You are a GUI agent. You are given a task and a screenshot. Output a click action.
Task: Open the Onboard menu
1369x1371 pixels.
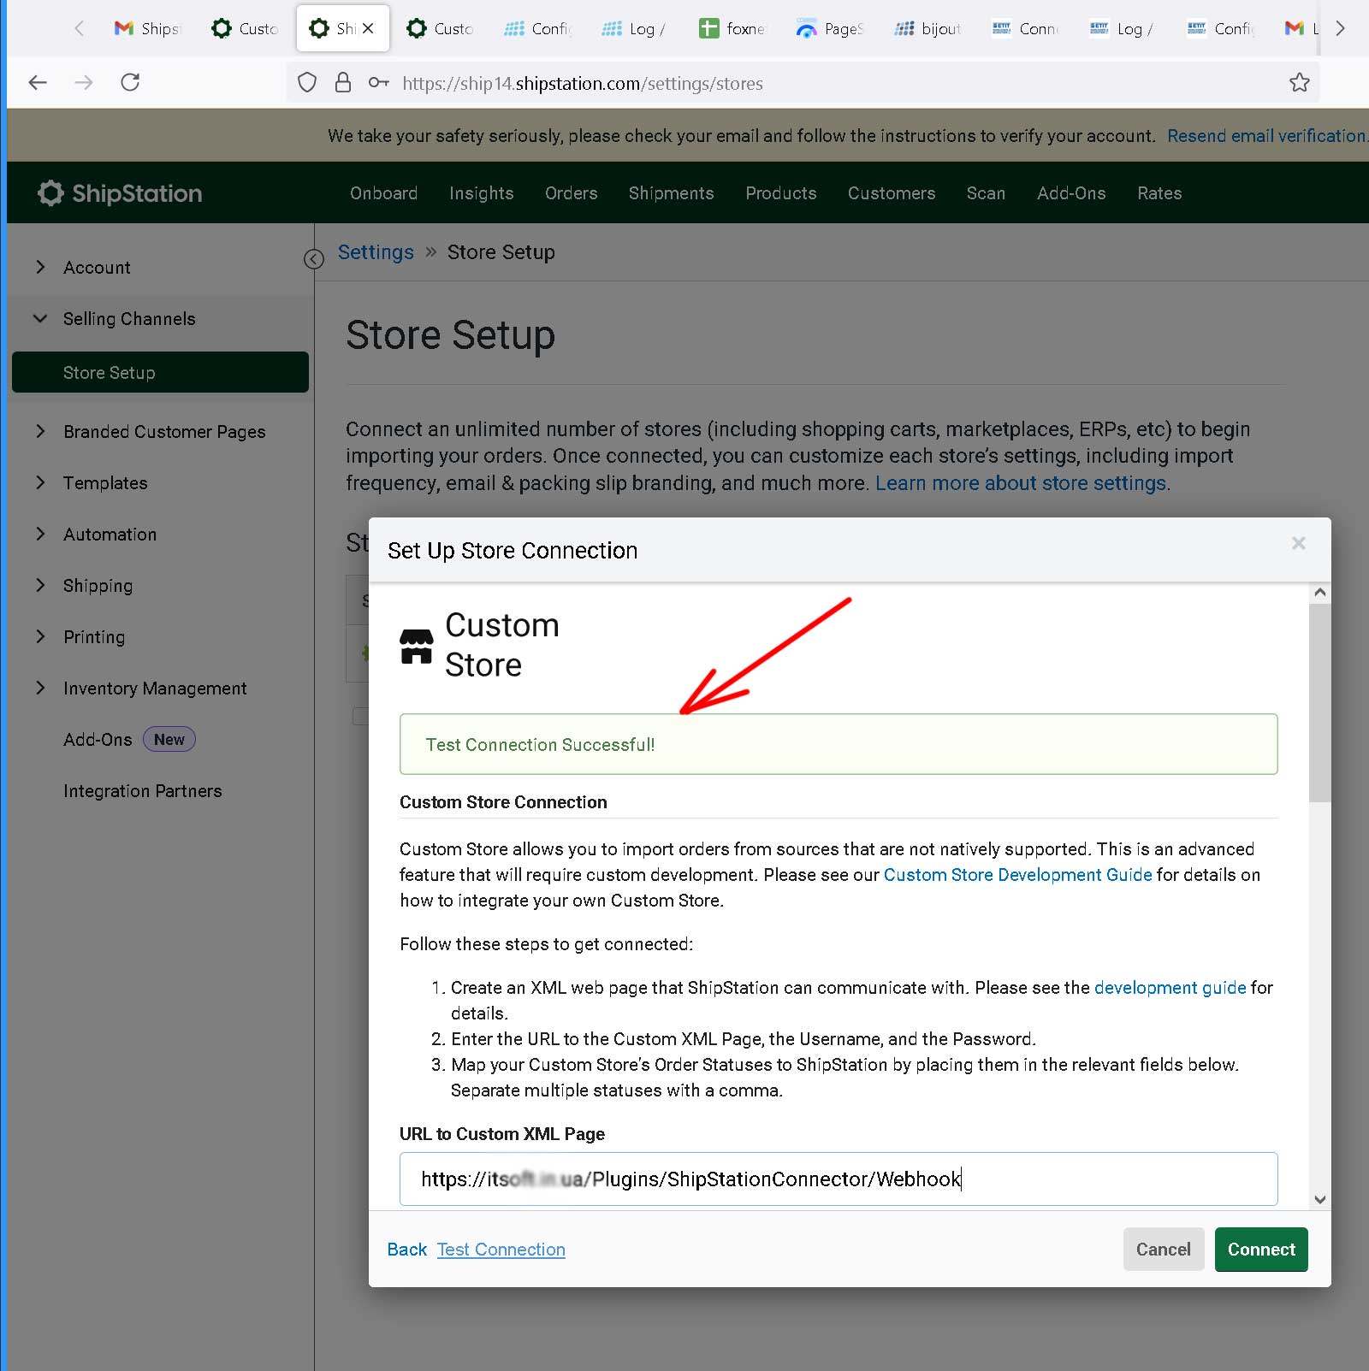pyautogui.click(x=383, y=193)
